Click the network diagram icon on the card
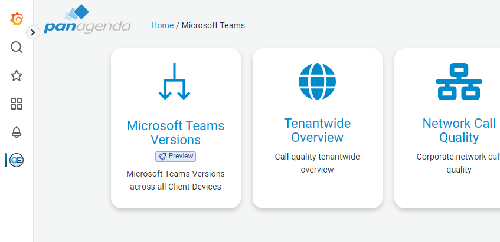 coord(459,81)
